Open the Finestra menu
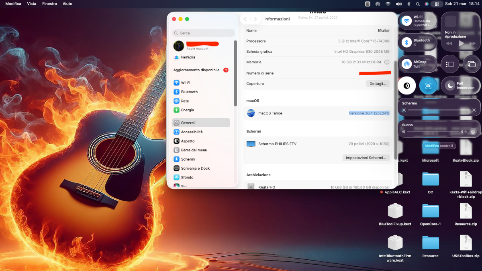482x271 pixels. point(49,4)
